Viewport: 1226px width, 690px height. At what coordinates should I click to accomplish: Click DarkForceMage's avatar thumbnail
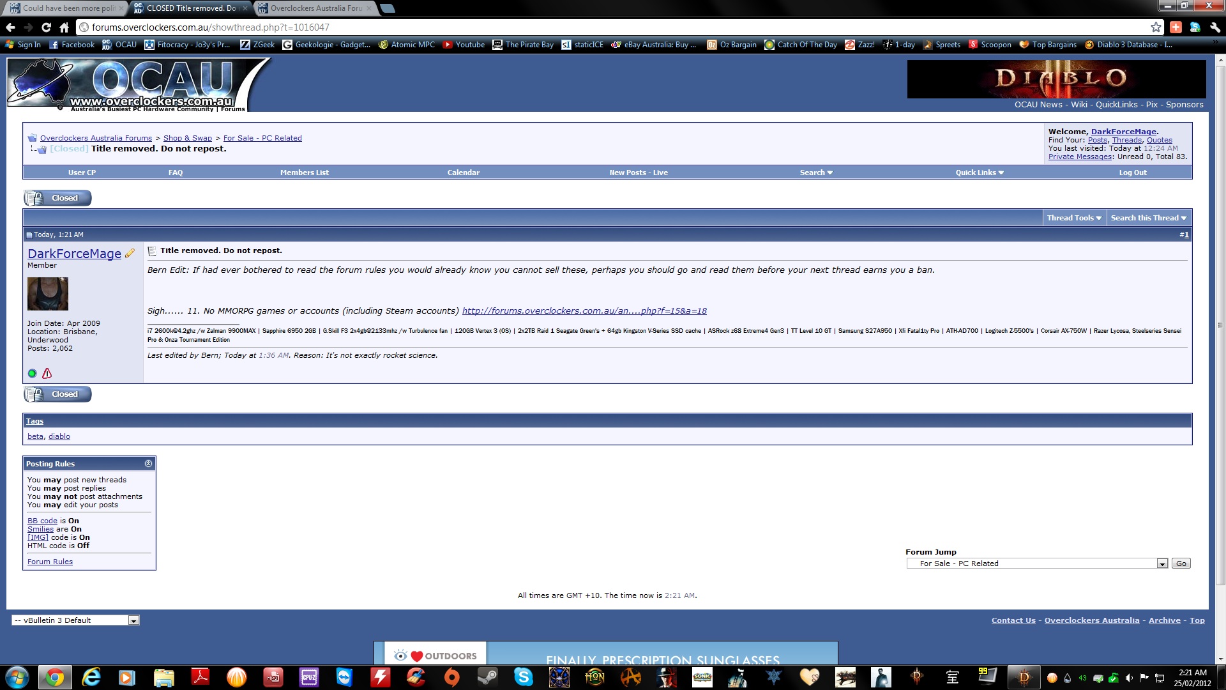(x=48, y=294)
